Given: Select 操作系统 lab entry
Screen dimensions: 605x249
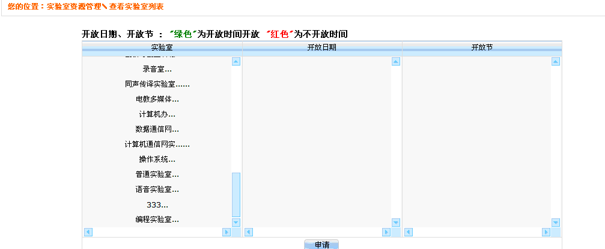Looking at the screenshot, I should tap(157, 159).
